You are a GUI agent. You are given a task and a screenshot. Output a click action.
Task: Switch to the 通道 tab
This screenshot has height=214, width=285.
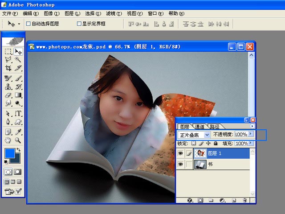[x=200, y=127]
